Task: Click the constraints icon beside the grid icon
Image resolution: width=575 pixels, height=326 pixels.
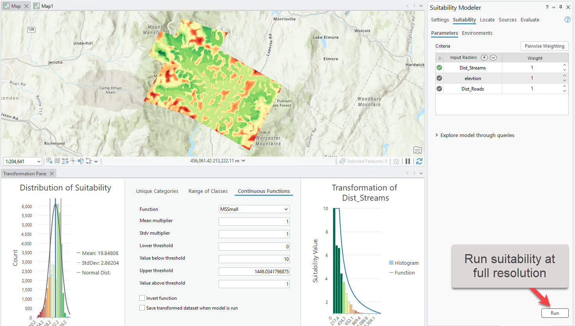Action: tap(65, 161)
